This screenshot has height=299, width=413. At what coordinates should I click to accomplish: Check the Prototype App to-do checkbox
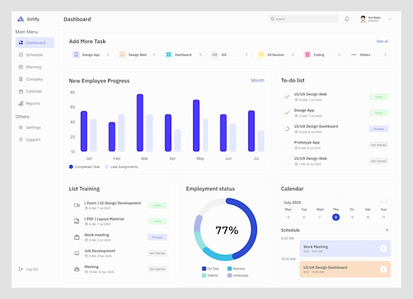click(x=287, y=145)
